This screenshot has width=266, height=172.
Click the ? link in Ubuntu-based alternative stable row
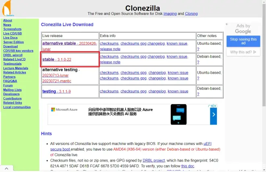point(198,49)
